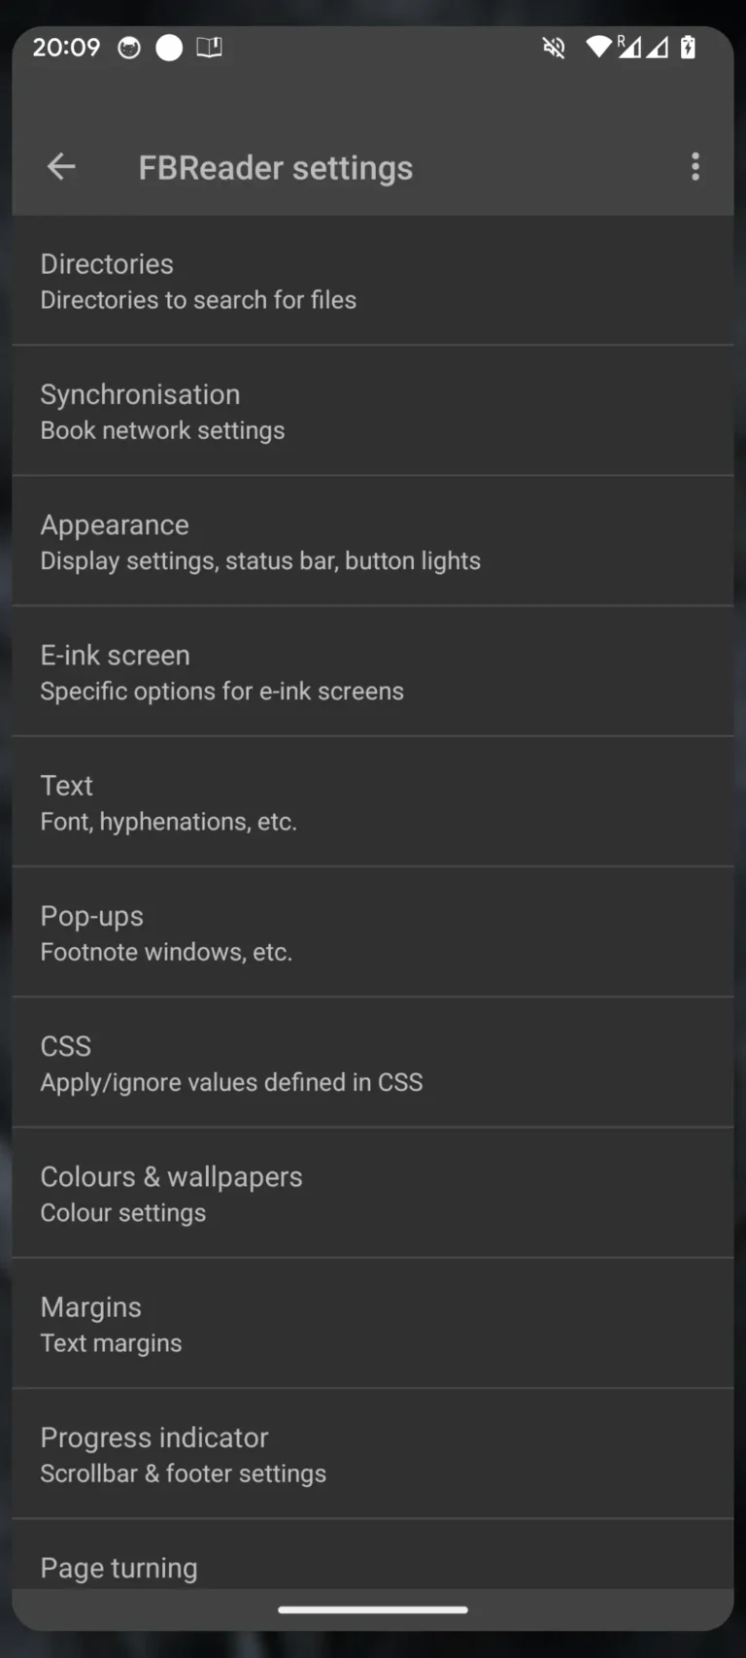Image resolution: width=746 pixels, height=1658 pixels.
Task: Open the FBReader notification book icon in status bar
Action: 210,47
